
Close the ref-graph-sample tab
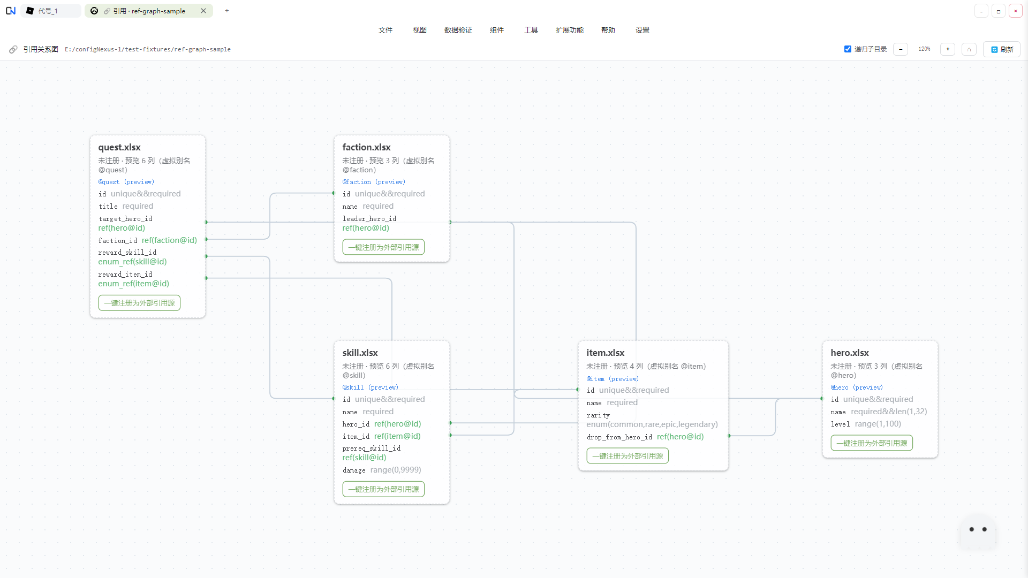pos(203,11)
